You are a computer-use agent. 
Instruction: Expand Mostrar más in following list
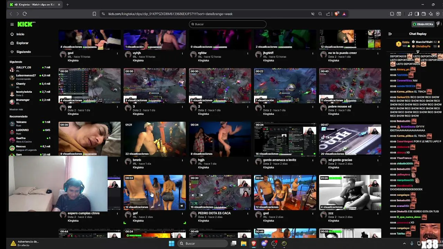(16, 109)
